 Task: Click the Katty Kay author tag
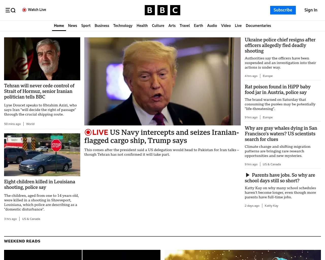point(271,206)
